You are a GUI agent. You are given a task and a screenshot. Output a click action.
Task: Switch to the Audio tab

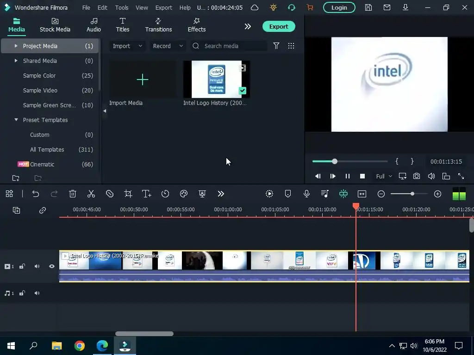click(94, 25)
